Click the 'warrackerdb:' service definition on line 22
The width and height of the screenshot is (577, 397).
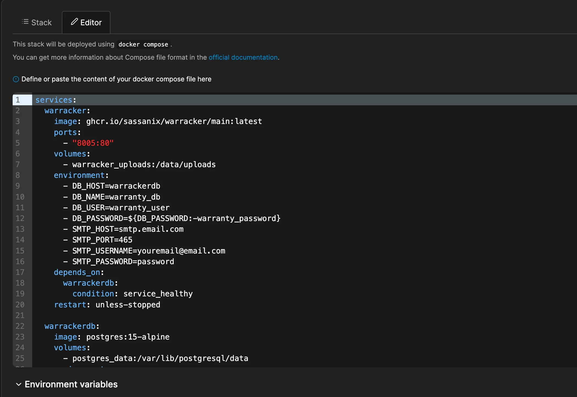[x=72, y=326]
